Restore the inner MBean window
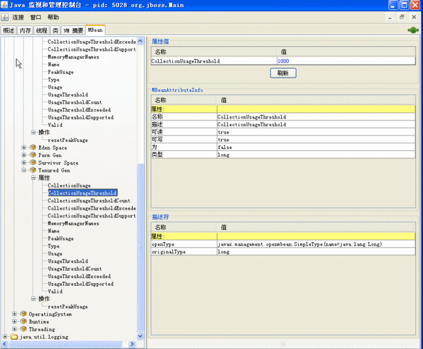Image resolution: width=423 pixels, height=349 pixels. pyautogui.click(x=402, y=17)
